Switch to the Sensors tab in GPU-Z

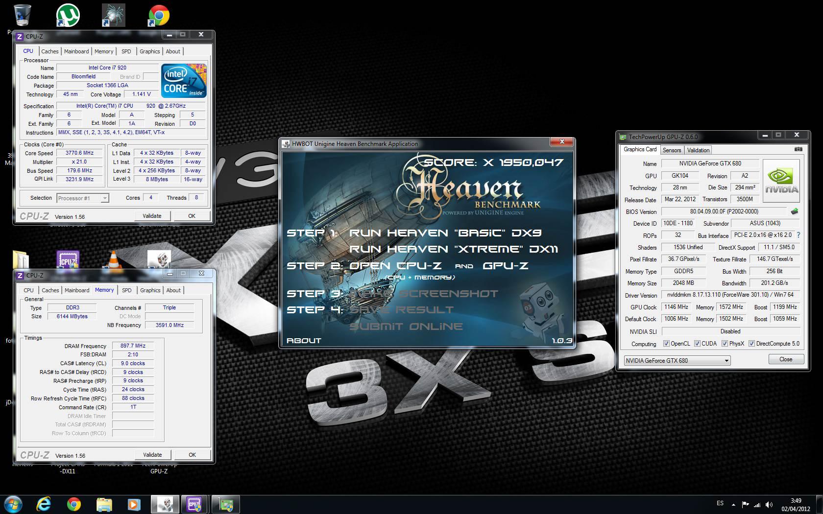(x=672, y=150)
